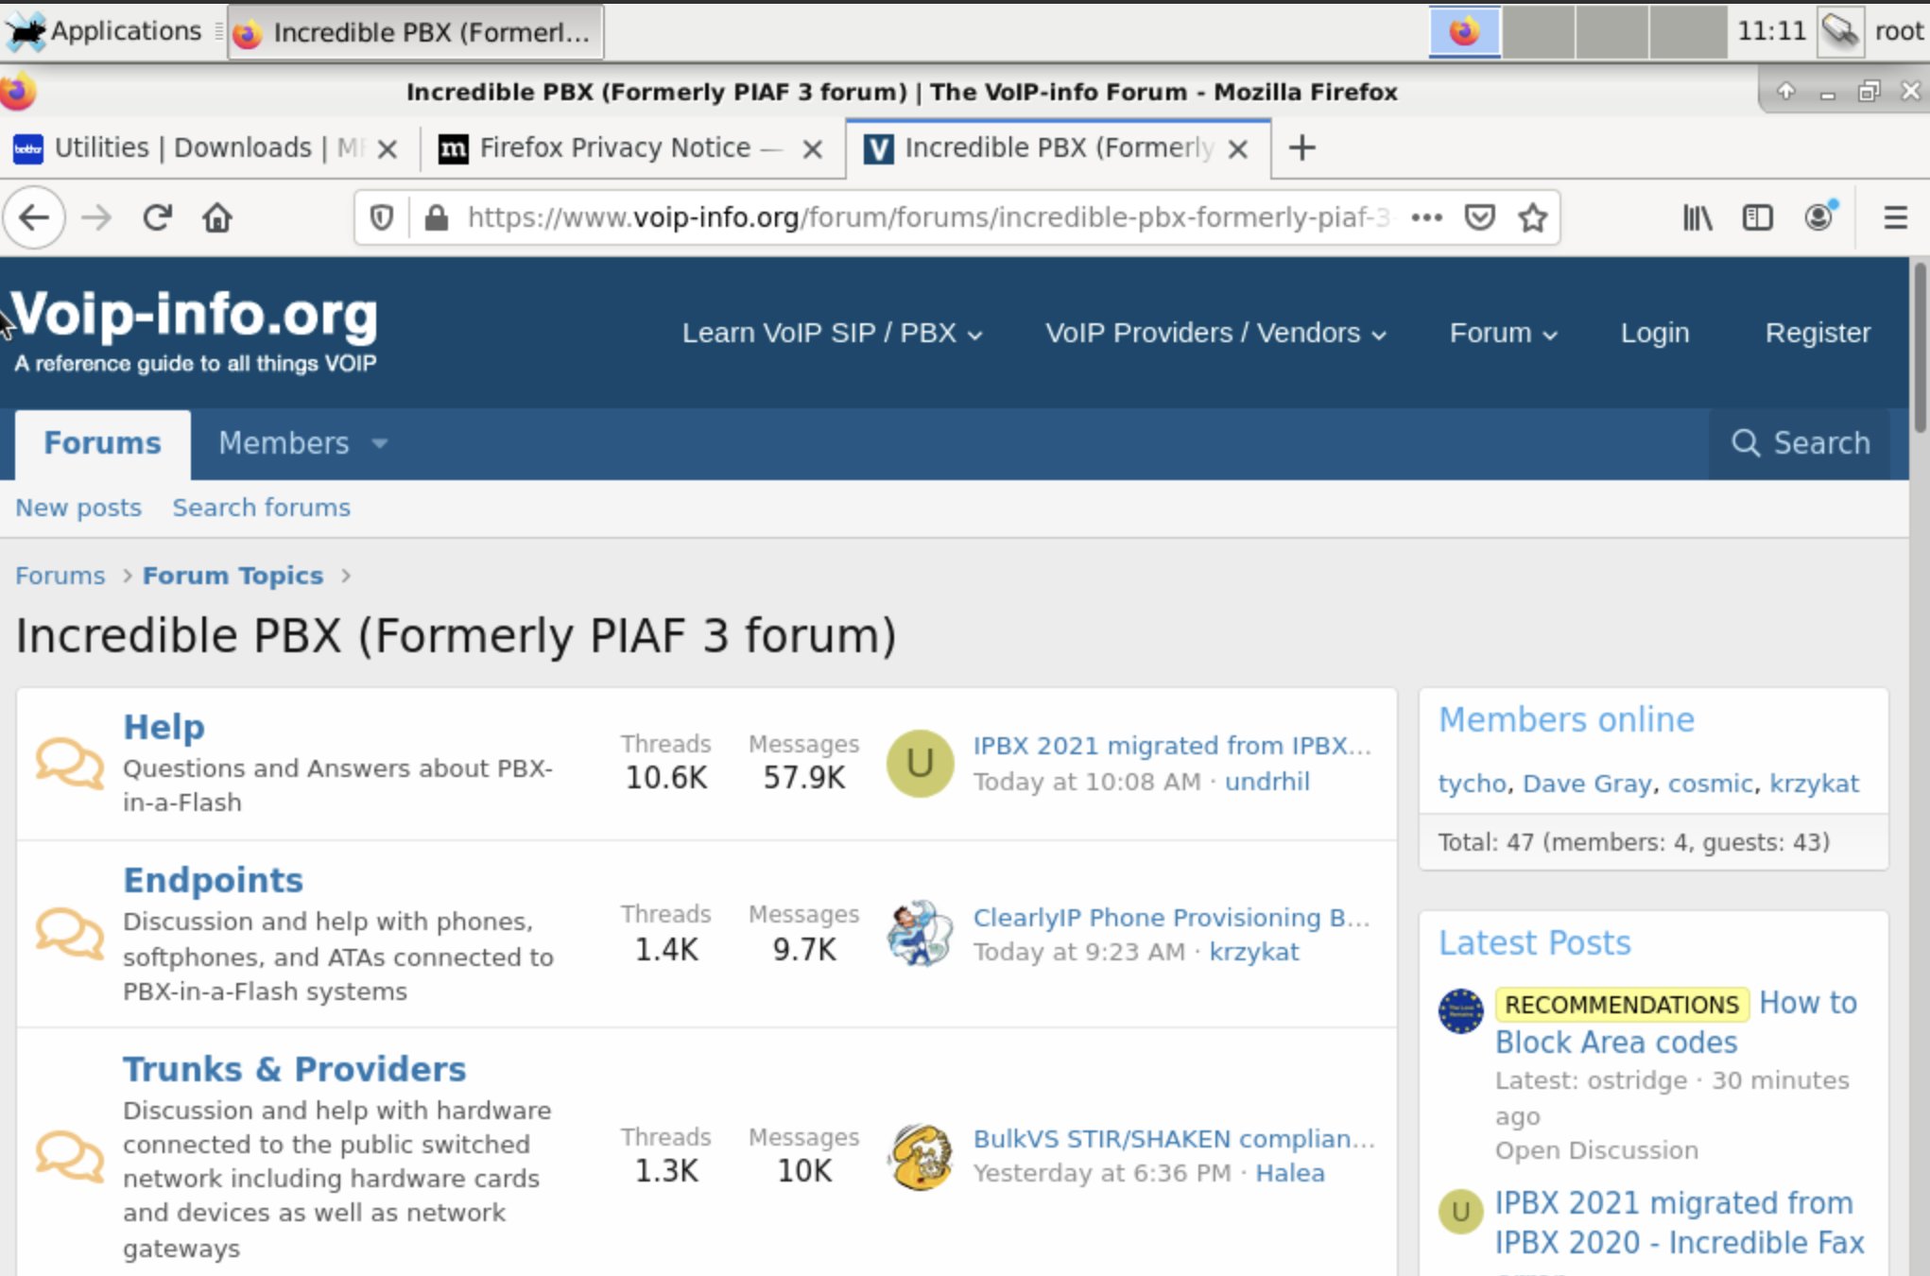Close the Utilities Downloads tab
This screenshot has height=1276, width=1930.
click(387, 148)
